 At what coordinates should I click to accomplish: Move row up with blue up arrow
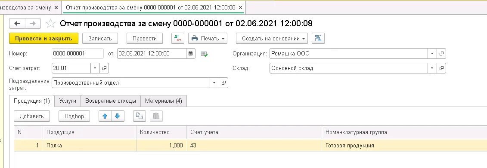[x=105, y=116]
